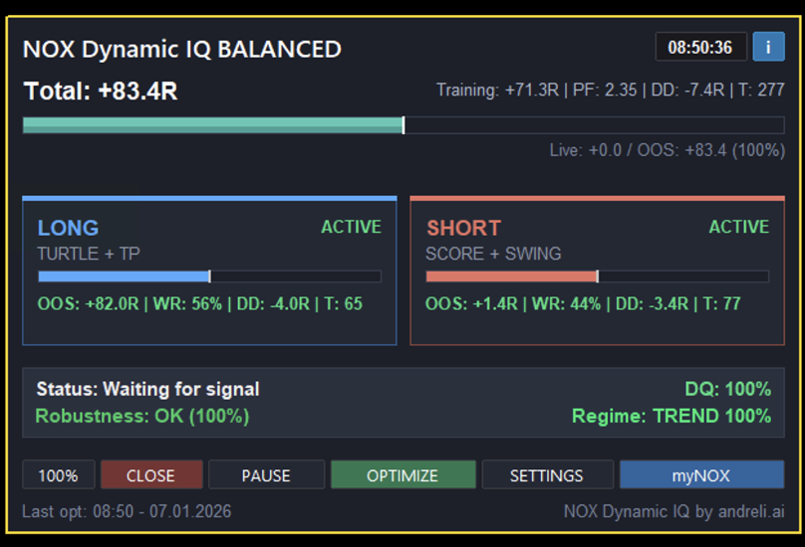Click the blue LONG progress bar
This screenshot has height=547, width=805.
209,276
